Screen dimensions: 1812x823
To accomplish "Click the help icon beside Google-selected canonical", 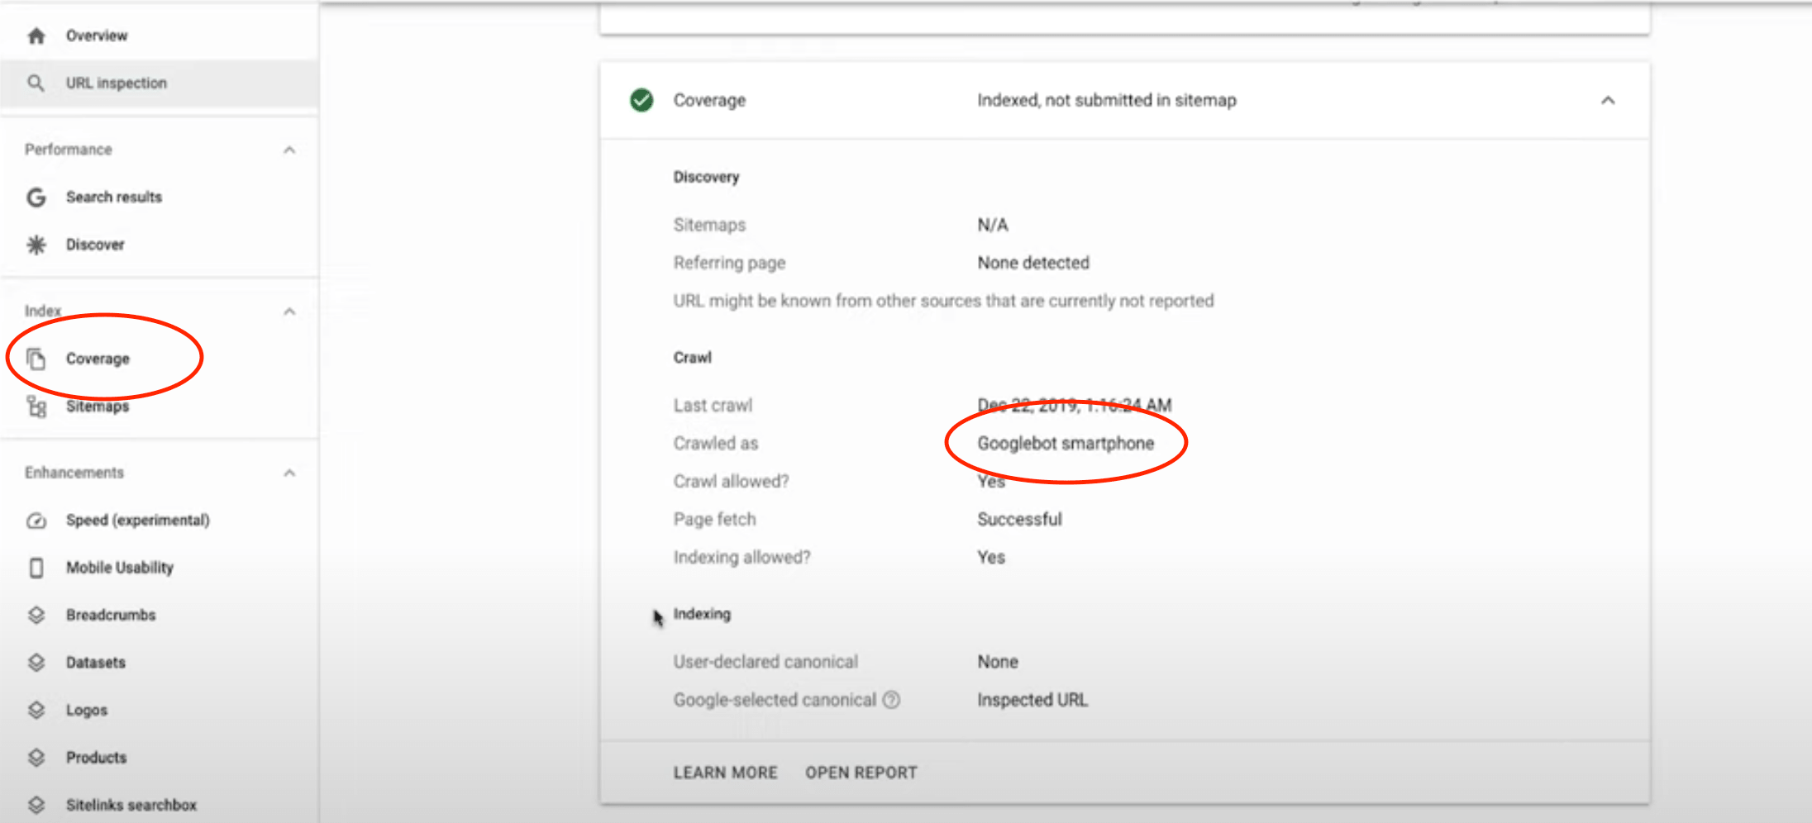I will coord(891,700).
